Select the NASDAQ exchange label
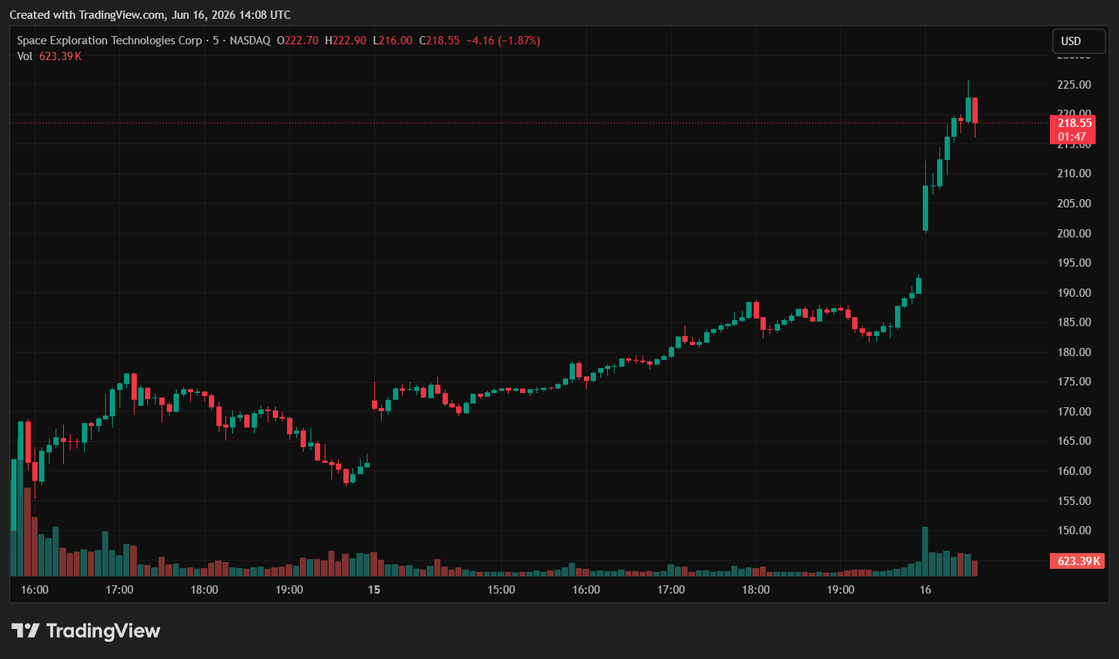The height and width of the screenshot is (659, 1119). click(250, 41)
